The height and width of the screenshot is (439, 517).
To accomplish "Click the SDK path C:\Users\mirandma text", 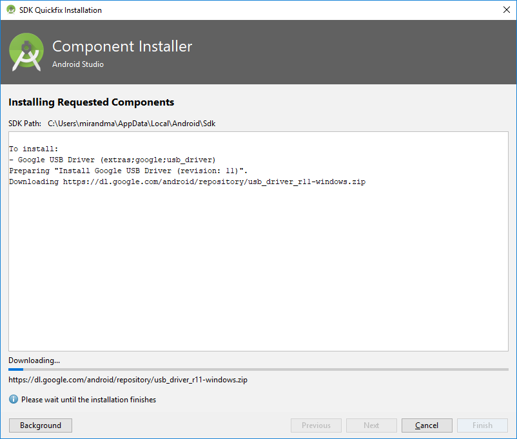I will [132, 124].
